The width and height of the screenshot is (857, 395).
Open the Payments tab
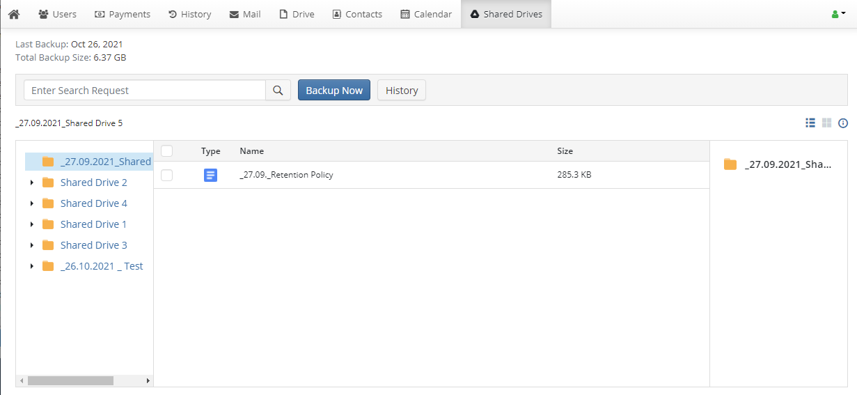tap(123, 14)
